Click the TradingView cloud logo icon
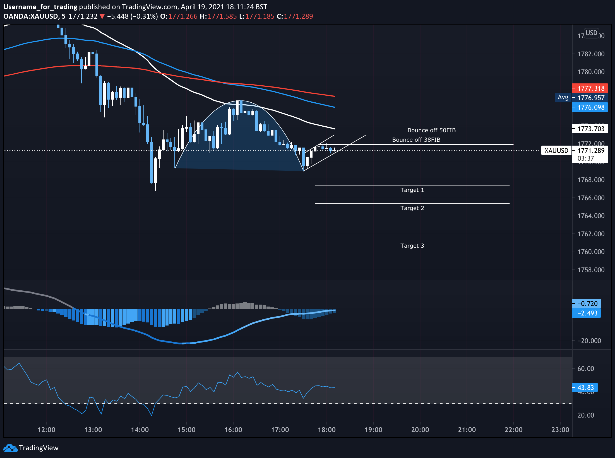 pyautogui.click(x=10, y=448)
